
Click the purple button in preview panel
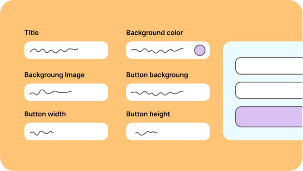point(269,116)
